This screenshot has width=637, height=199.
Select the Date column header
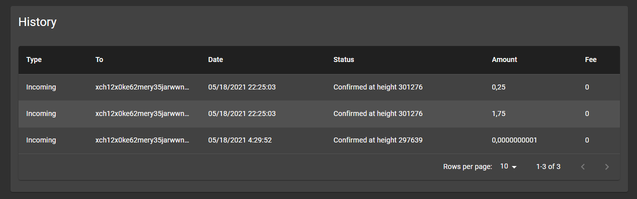click(x=216, y=59)
